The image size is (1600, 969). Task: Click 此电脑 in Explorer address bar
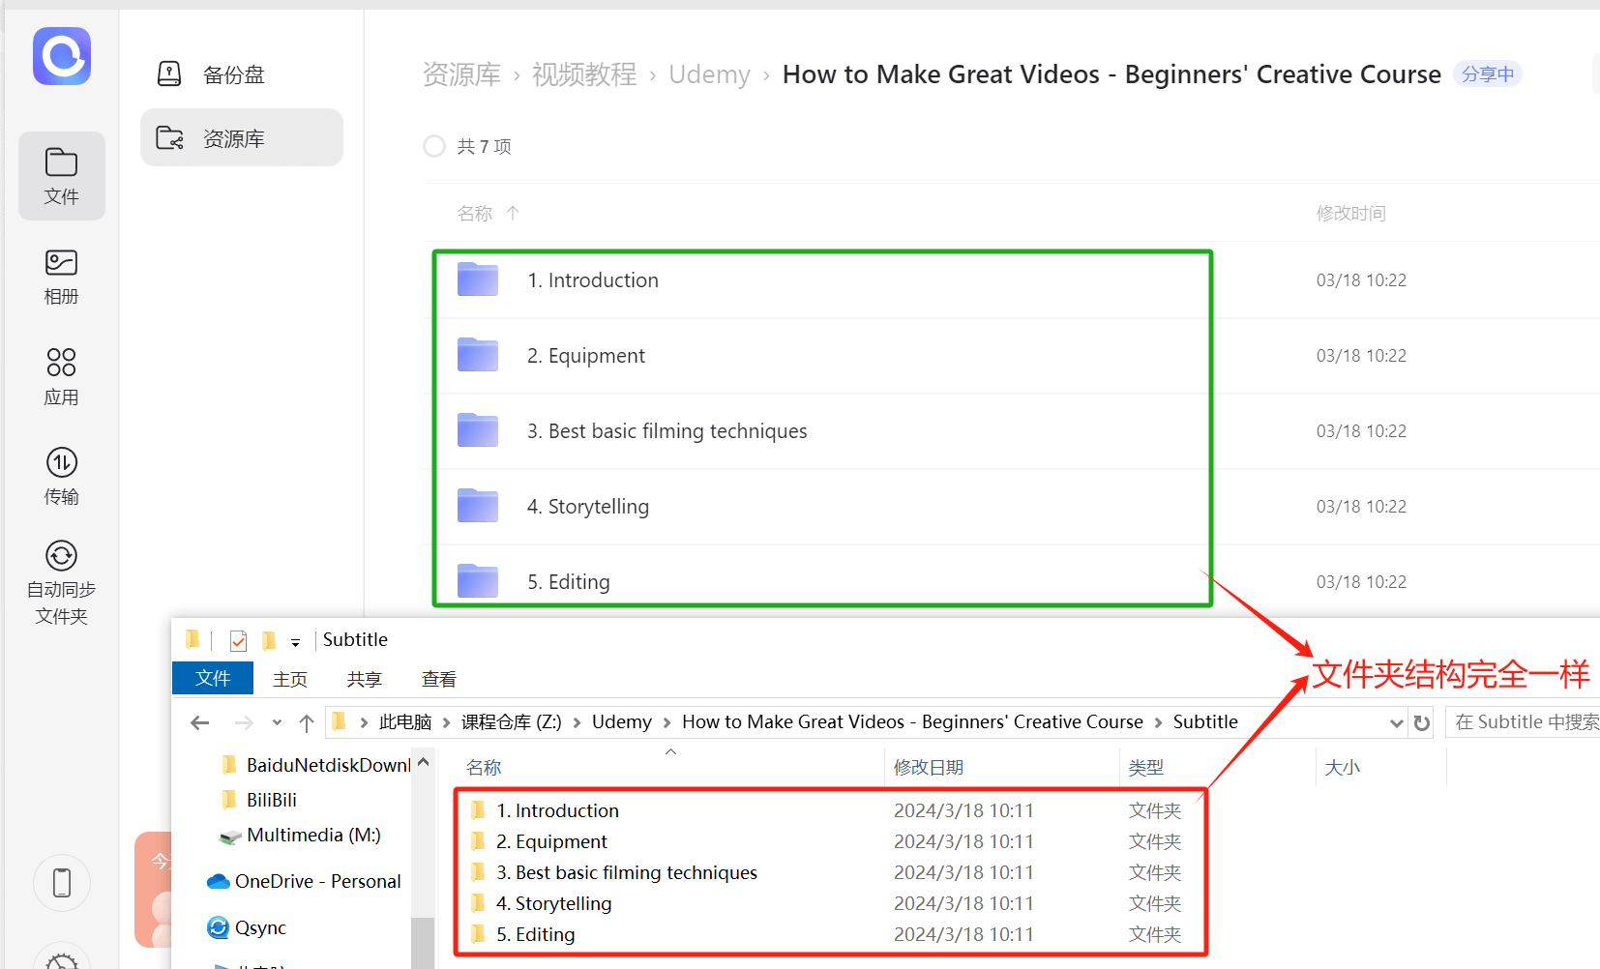click(x=405, y=722)
